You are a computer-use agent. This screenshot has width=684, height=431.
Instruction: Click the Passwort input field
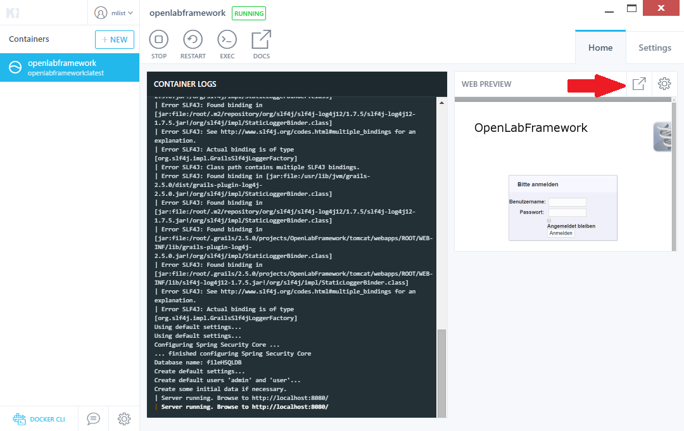coord(567,212)
